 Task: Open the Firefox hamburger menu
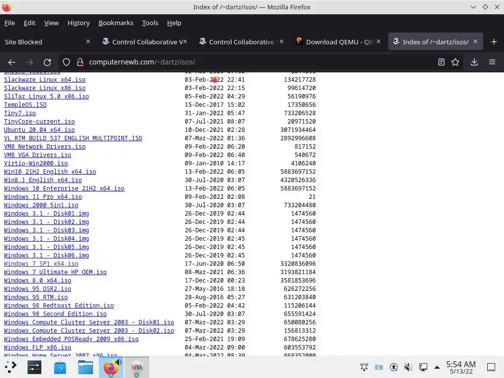(492, 62)
